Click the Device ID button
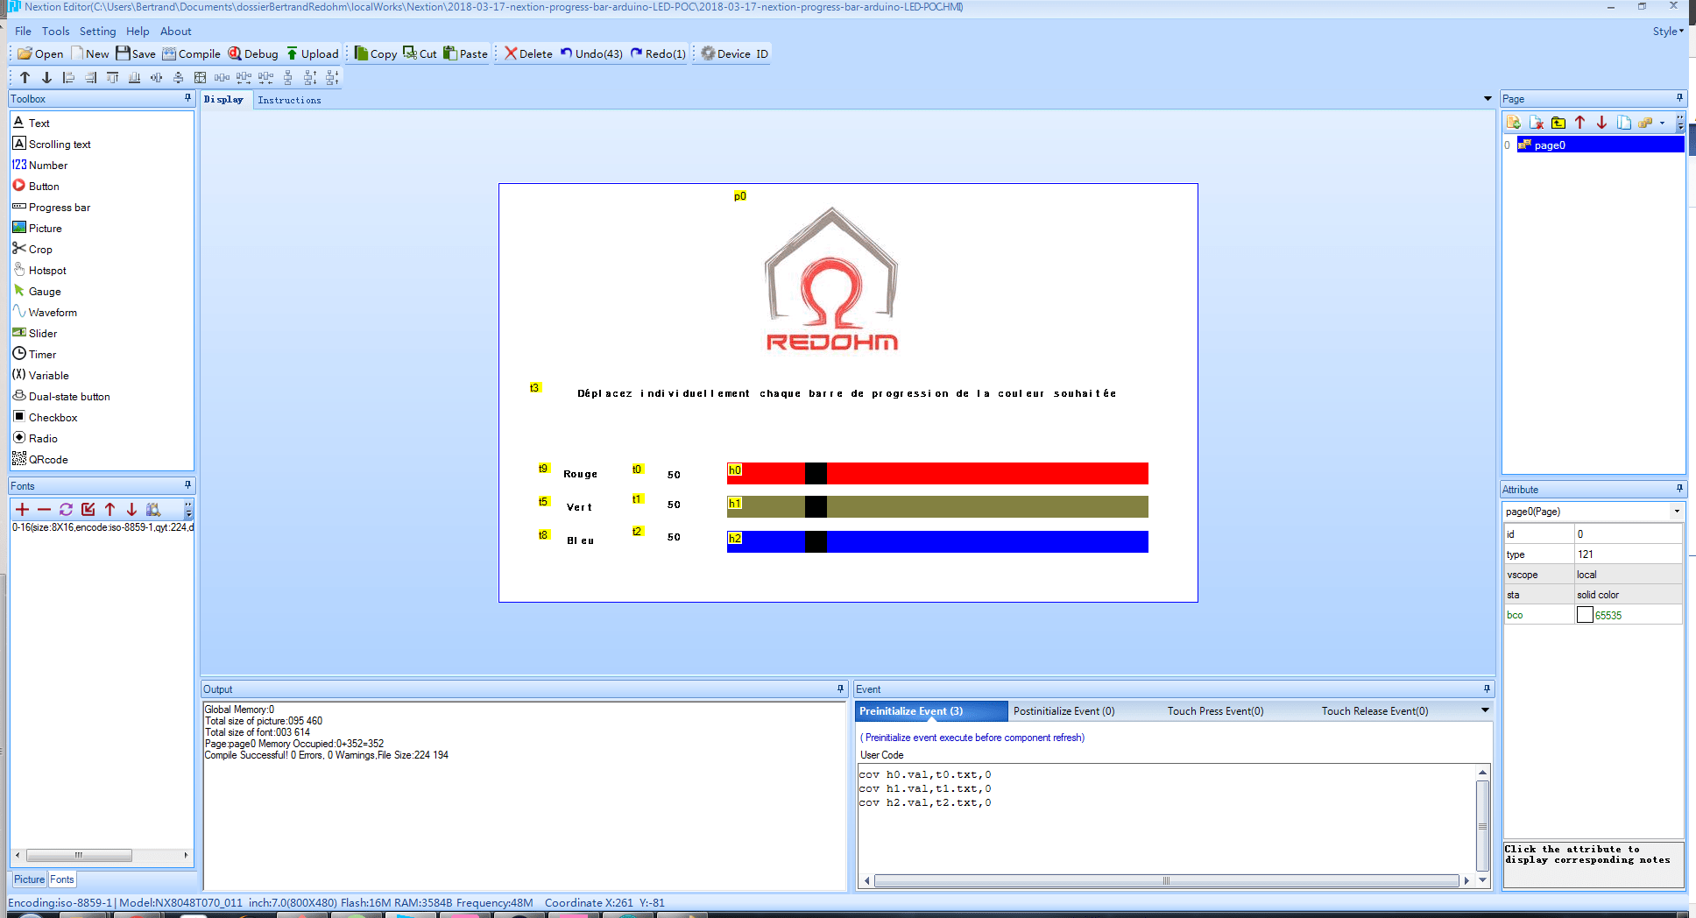Screen dimensions: 1696x918 (x=734, y=53)
